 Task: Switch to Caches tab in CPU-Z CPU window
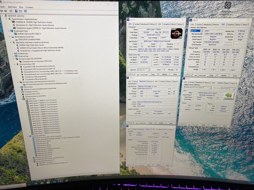point(137,24)
